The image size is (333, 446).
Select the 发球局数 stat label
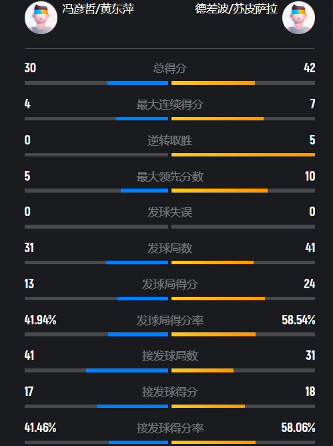coord(170,248)
